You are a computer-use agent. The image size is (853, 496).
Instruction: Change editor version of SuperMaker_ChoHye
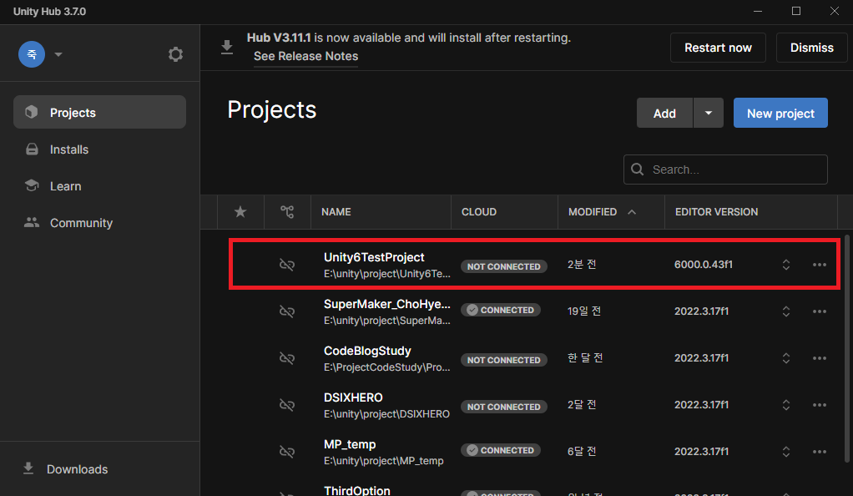[786, 311]
